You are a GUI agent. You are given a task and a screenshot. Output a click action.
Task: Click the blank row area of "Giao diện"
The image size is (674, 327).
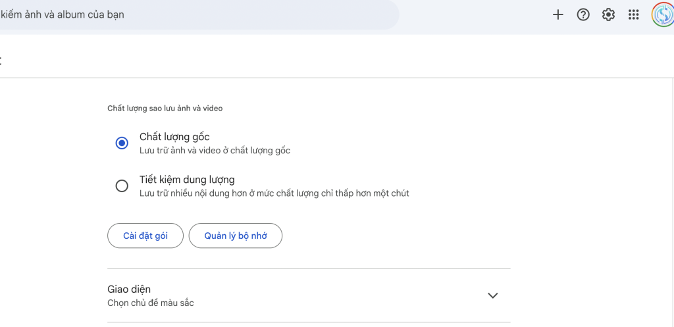[329, 295]
